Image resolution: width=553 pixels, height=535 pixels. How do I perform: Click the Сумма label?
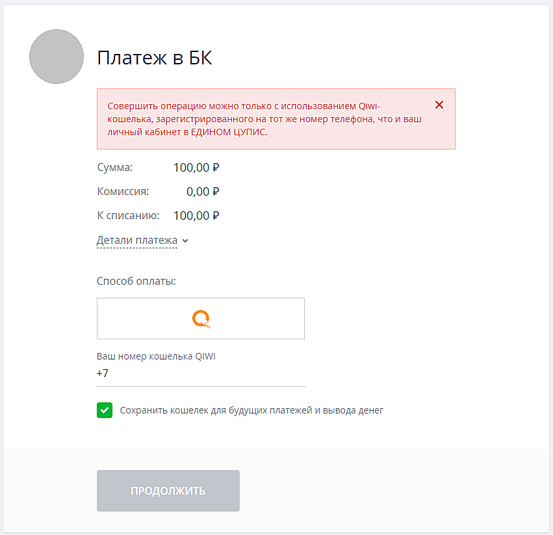(x=114, y=168)
